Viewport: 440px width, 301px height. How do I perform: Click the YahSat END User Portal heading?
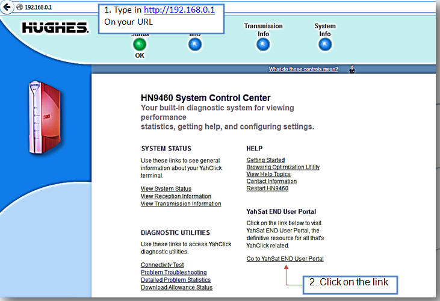[x=281, y=211]
